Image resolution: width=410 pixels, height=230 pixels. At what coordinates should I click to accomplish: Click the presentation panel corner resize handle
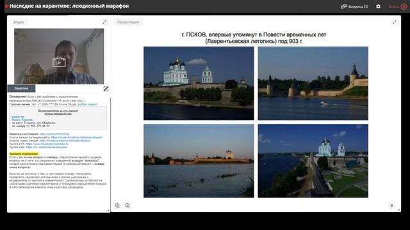398,210
